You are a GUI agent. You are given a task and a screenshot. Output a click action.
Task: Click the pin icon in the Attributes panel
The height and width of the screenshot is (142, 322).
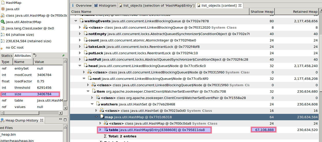63,56
